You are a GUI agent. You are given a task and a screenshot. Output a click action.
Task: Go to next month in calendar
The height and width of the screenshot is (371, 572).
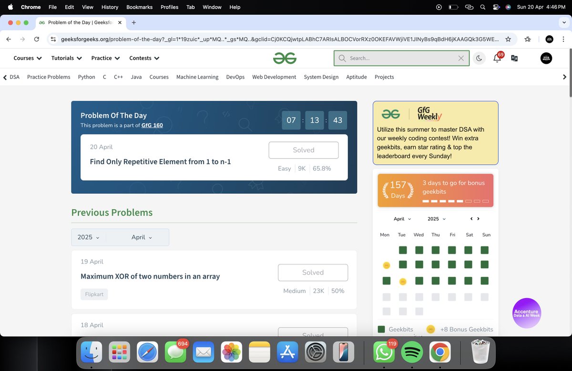[x=478, y=219]
